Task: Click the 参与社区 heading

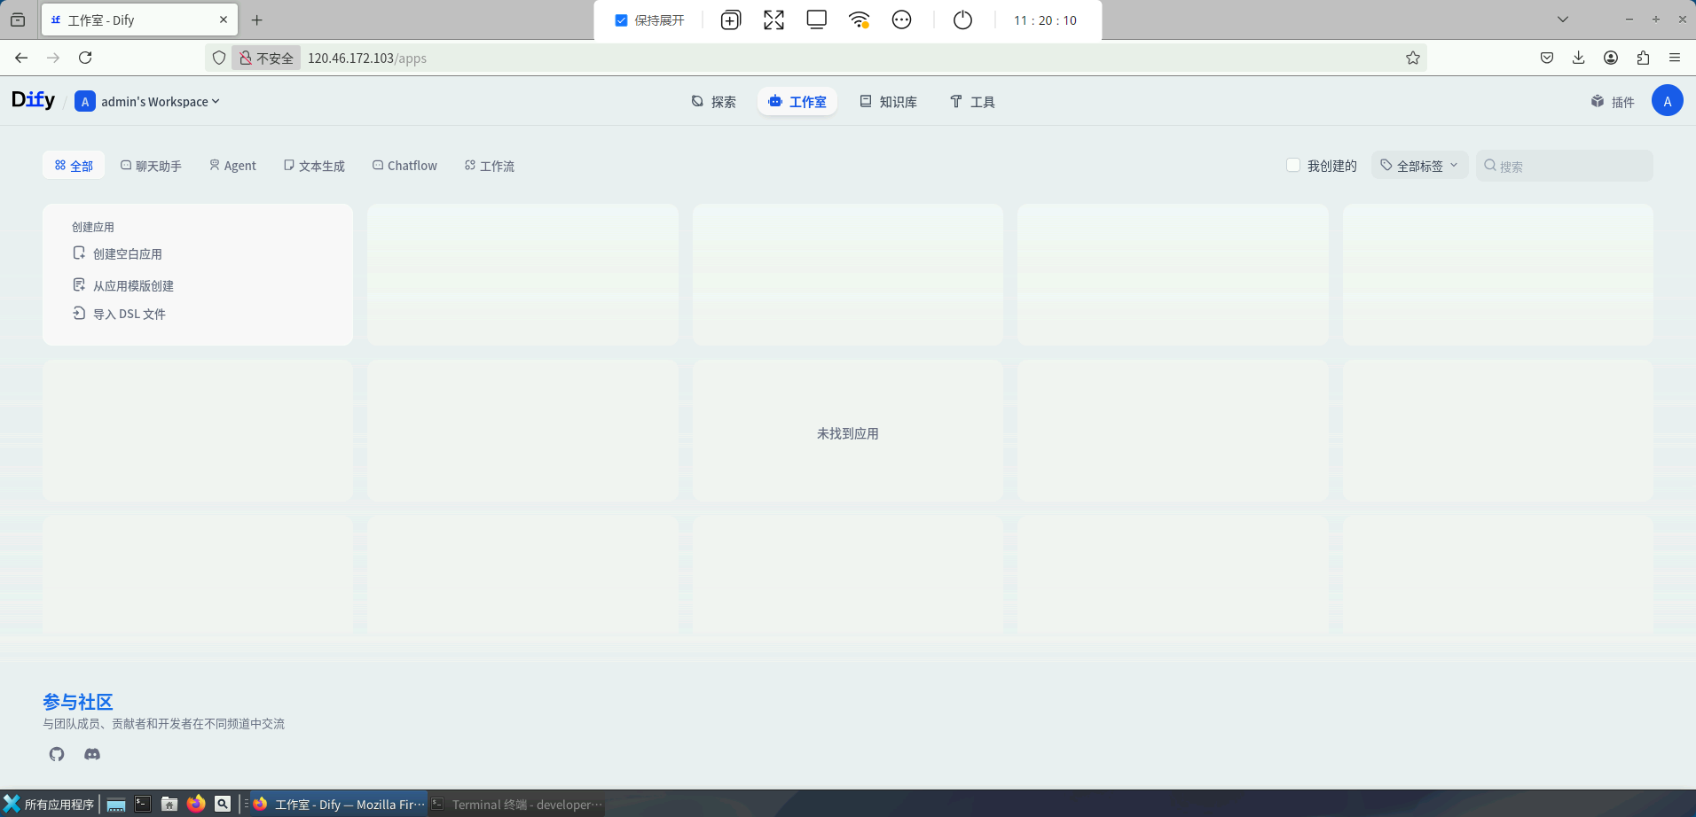Action: (x=78, y=702)
